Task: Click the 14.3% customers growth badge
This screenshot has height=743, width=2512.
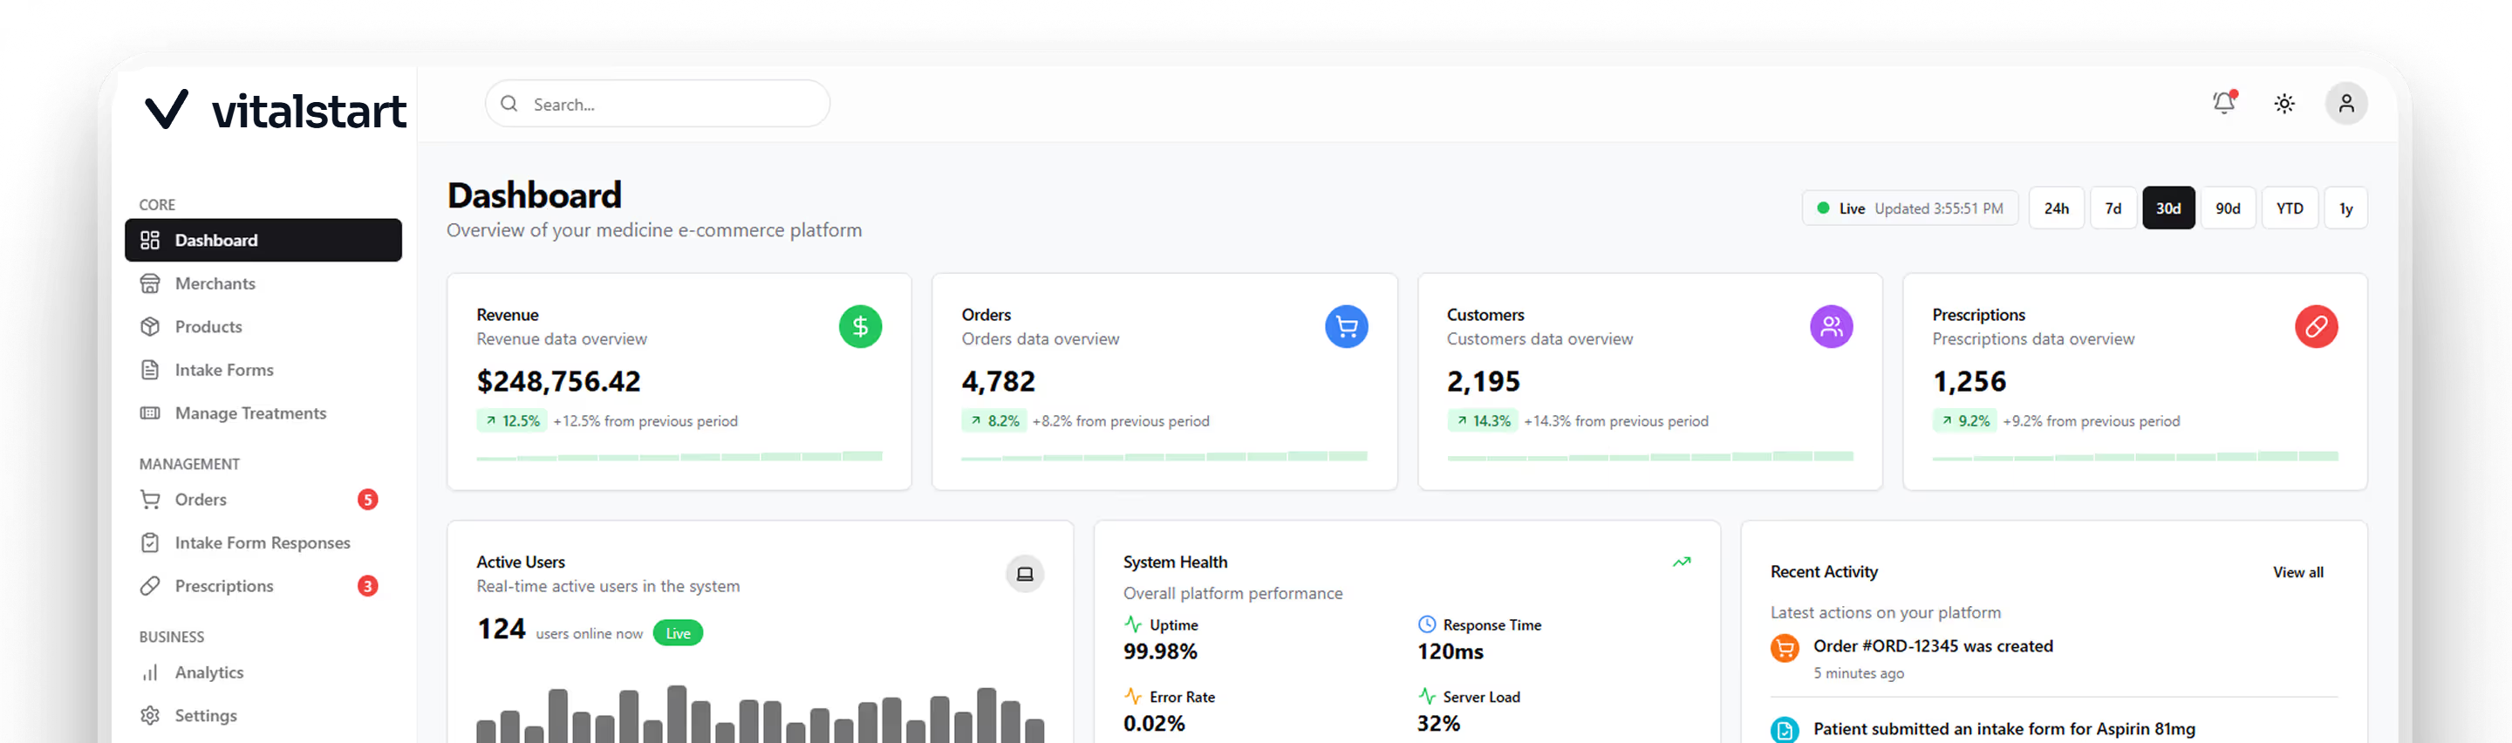Action: pos(1482,421)
